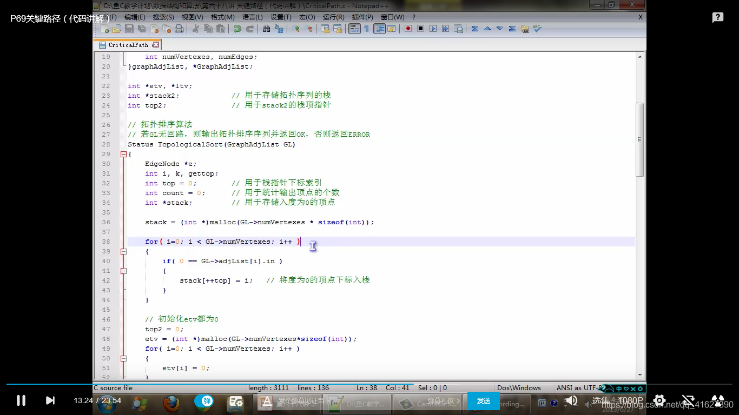The height and width of the screenshot is (415, 739).
Task: Open the 格式(M) menu
Action: pyautogui.click(x=222, y=17)
